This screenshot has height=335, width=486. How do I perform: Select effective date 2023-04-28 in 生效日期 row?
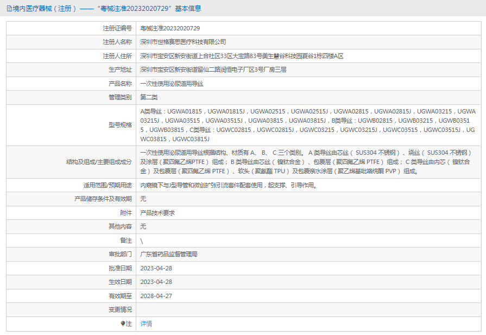tap(156, 282)
